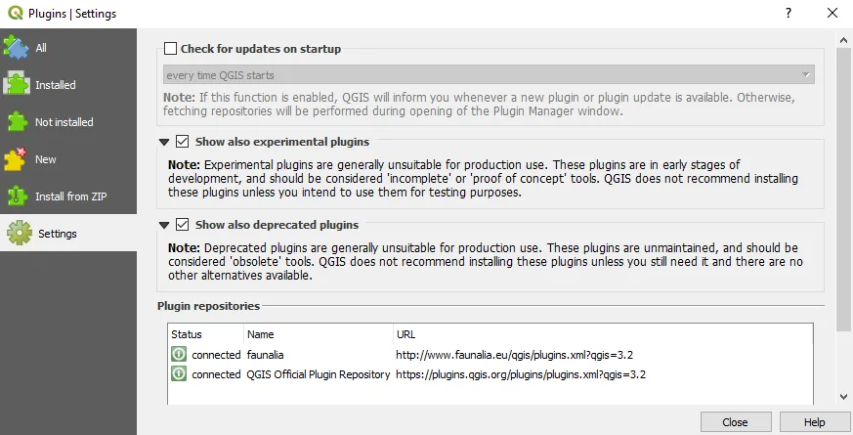Screen dimensions: 853x435
Task: Open the Install from ZIP tab
Action: click(69, 196)
